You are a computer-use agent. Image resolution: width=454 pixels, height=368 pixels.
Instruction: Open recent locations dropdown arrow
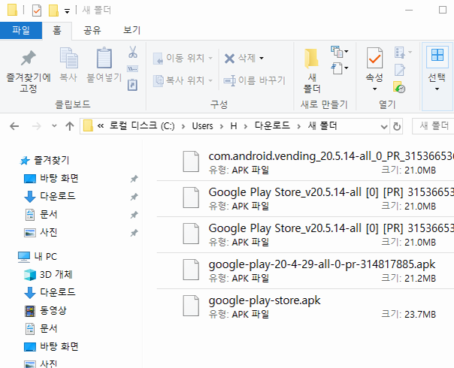click(54, 126)
